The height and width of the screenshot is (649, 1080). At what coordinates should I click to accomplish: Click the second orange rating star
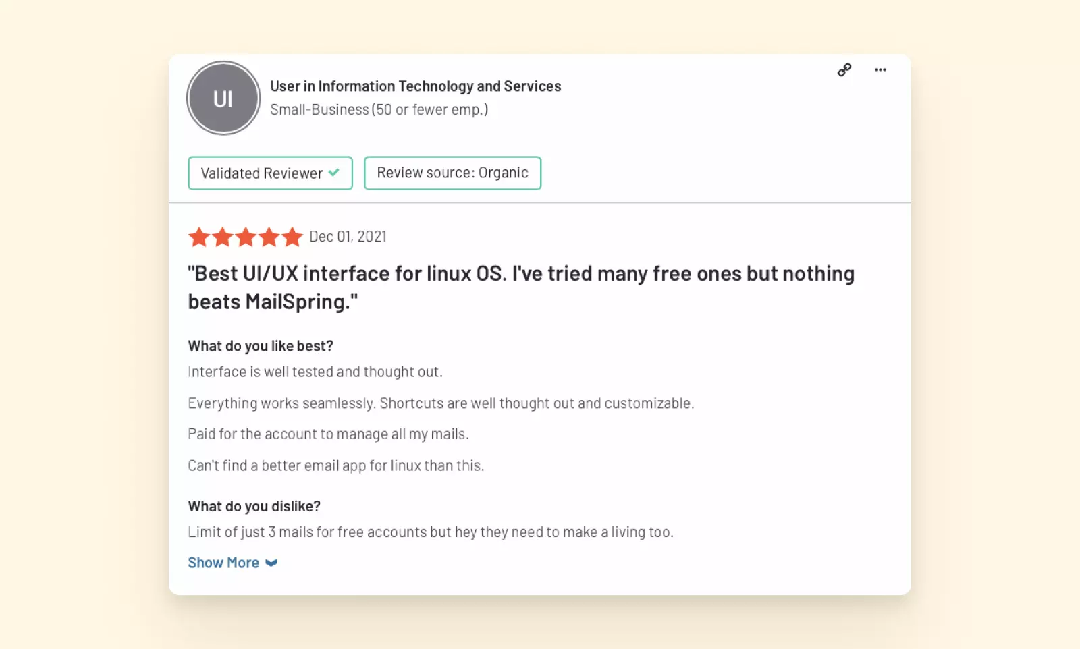coord(223,237)
